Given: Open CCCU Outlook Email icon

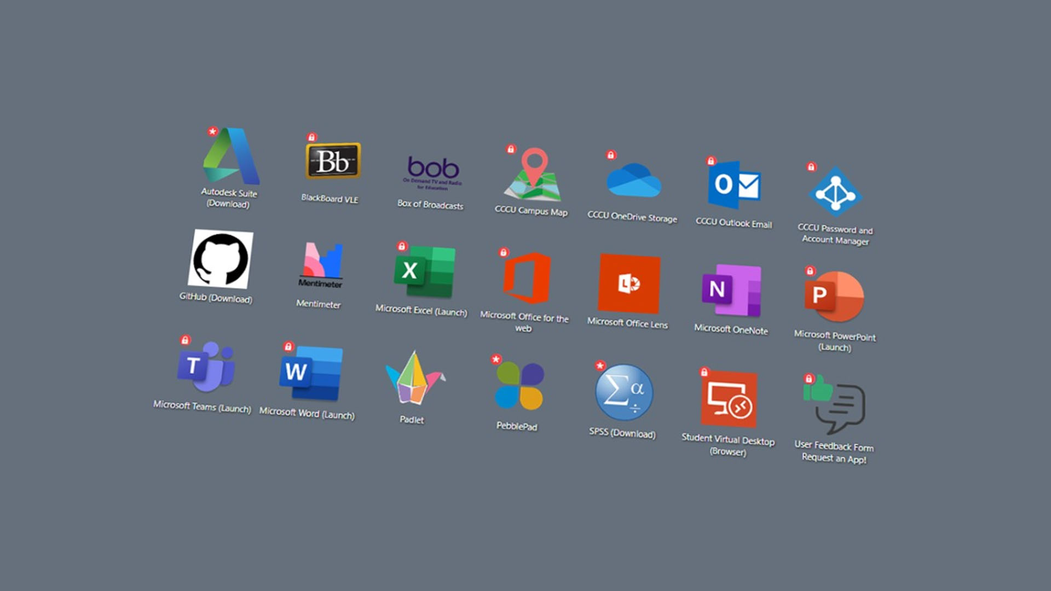Looking at the screenshot, I should click(x=735, y=185).
